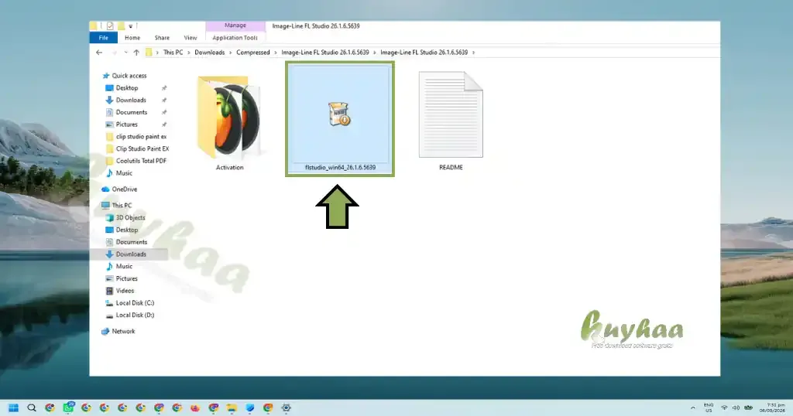Expand the chevron after Downloads in path
793x416 pixels.
point(231,53)
